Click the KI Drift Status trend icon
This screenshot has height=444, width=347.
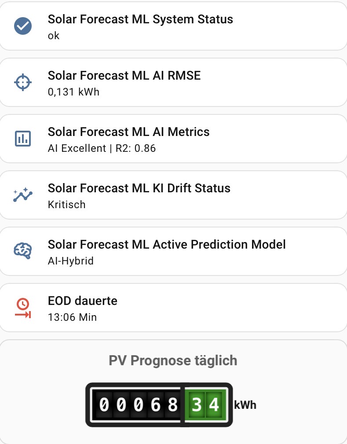23,195
